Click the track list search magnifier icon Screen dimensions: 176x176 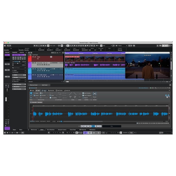[63, 53]
